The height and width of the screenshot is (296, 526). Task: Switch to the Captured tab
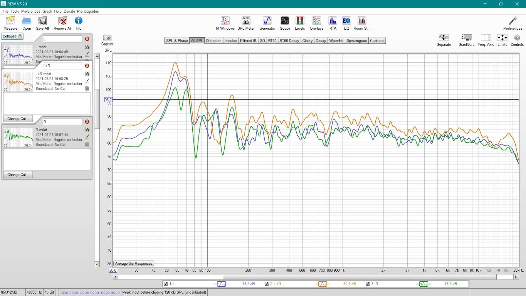(x=377, y=41)
